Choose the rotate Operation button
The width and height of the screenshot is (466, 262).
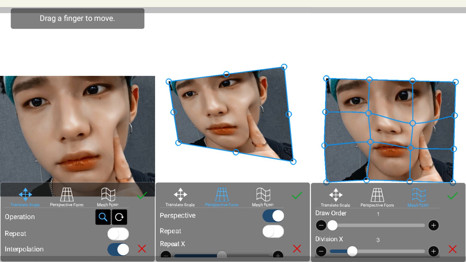tap(119, 217)
